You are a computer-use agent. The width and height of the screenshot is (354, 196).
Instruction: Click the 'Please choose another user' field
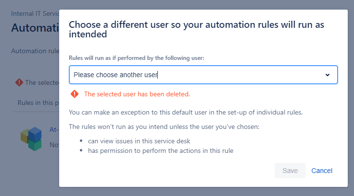[x=192, y=75]
